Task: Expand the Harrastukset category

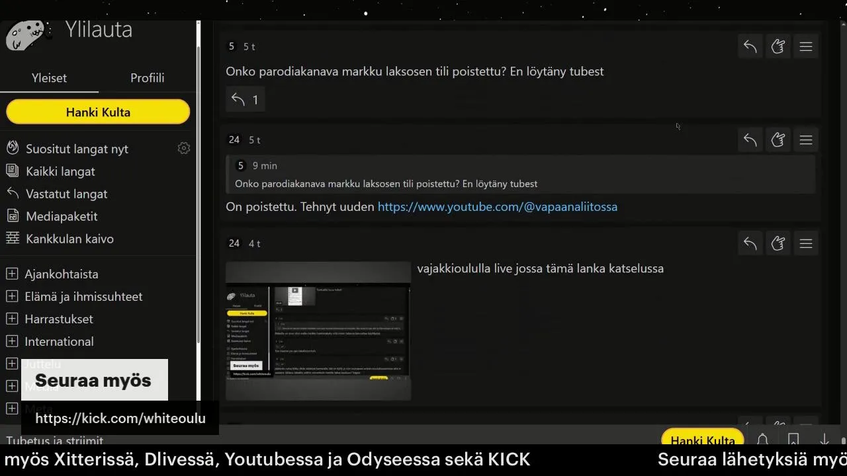Action: (12, 319)
